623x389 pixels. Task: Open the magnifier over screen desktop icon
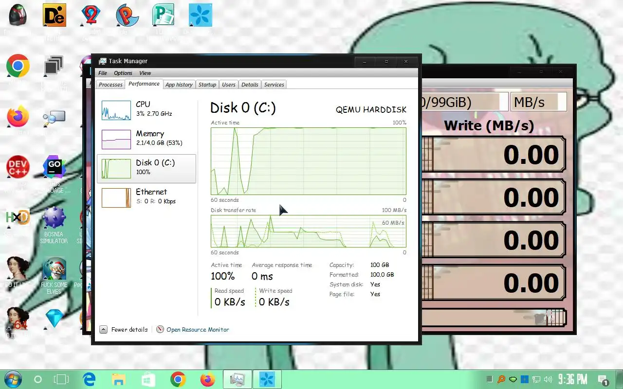54,118
